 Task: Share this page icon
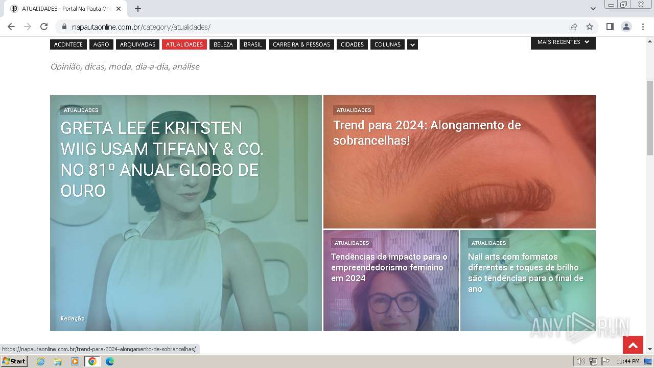pyautogui.click(x=573, y=27)
